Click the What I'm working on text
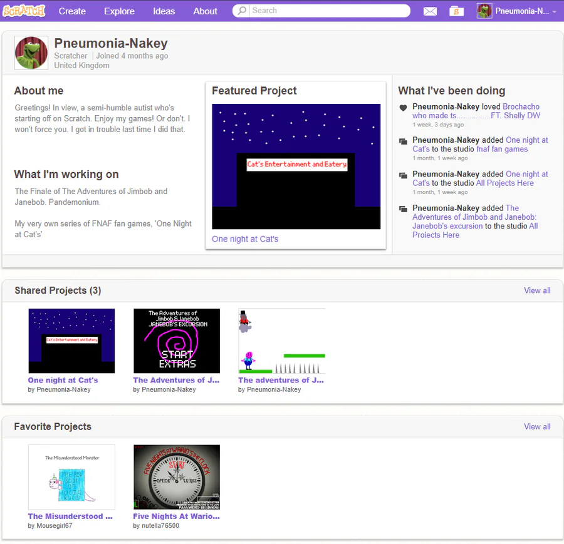Image resolution: width=564 pixels, height=544 pixels. point(103,213)
